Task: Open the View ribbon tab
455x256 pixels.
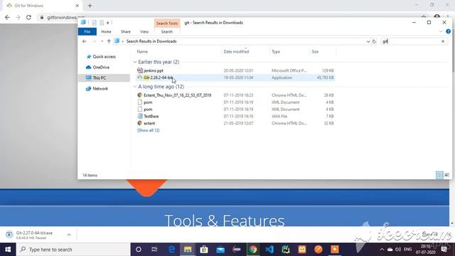Action: pyautogui.click(x=144, y=31)
